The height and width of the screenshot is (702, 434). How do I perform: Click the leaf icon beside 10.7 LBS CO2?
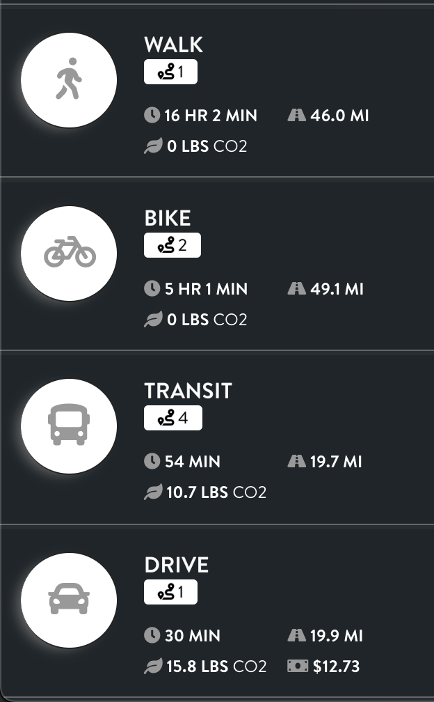tap(153, 492)
